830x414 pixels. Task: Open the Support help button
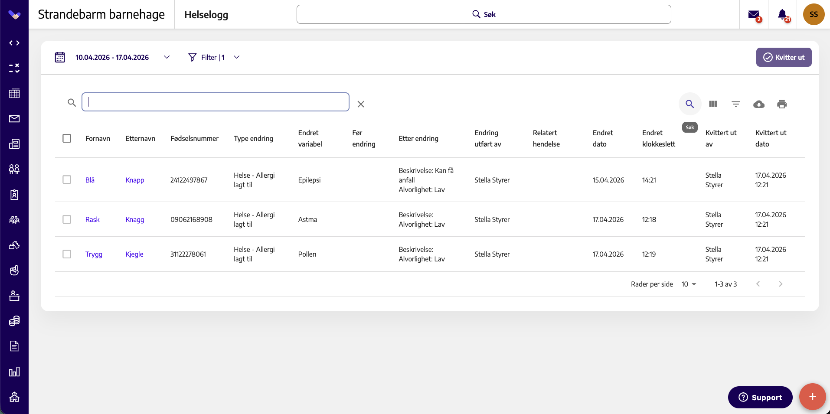[x=760, y=397]
